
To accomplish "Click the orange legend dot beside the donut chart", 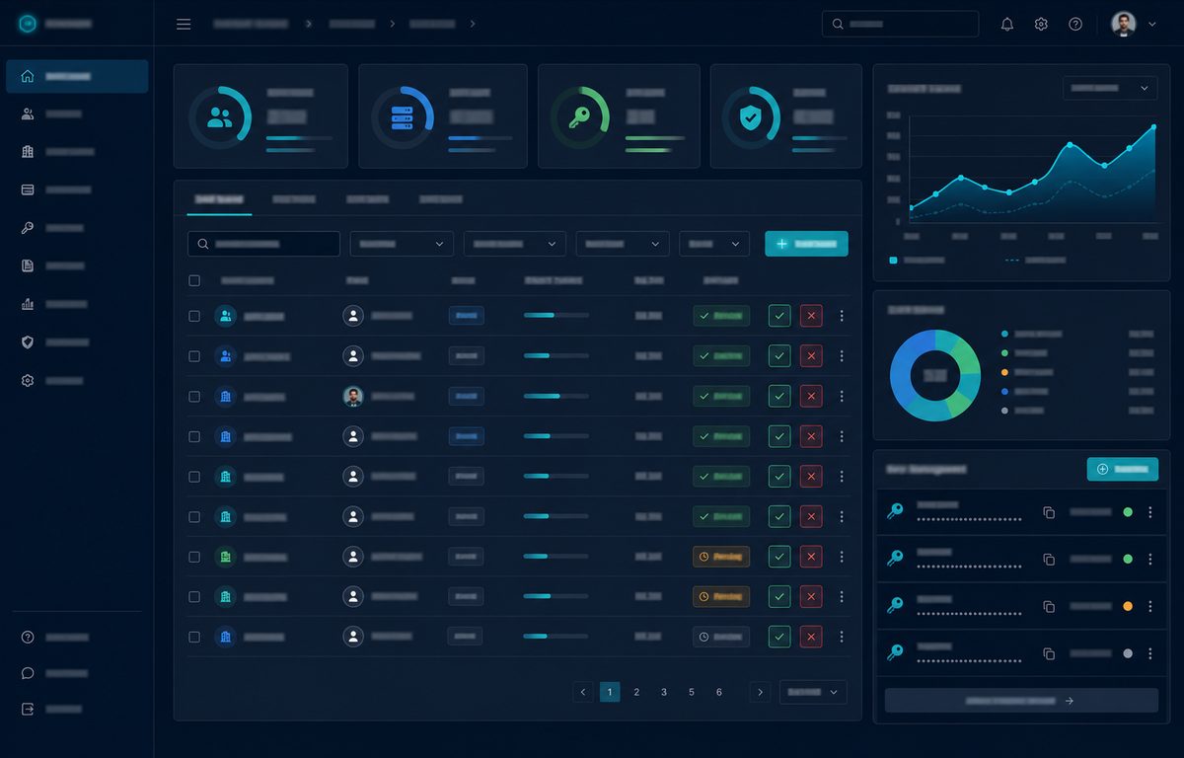I will pos(1004,372).
